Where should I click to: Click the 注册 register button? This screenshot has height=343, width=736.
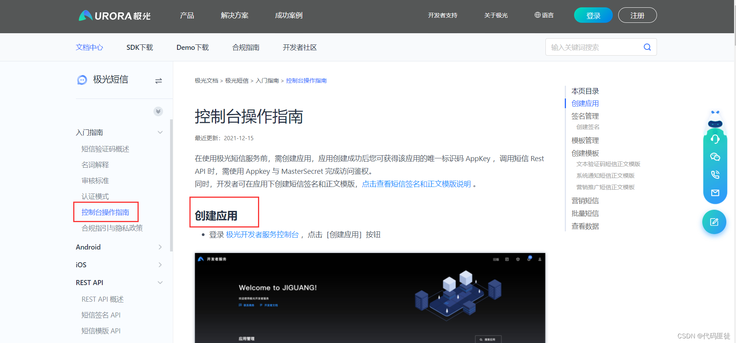[x=638, y=15]
